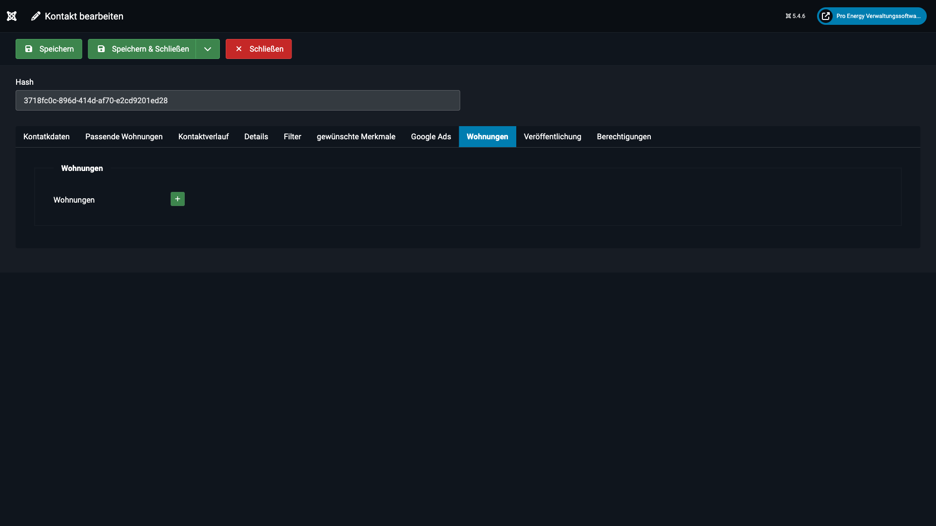The image size is (936, 526).
Task: Open the Veröffentlichung tab
Action: [552, 136]
